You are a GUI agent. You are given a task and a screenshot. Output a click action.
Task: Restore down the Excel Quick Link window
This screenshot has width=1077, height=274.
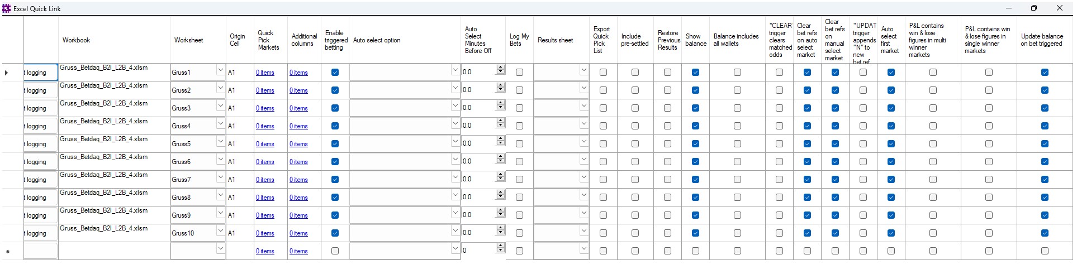pyautogui.click(x=1033, y=8)
